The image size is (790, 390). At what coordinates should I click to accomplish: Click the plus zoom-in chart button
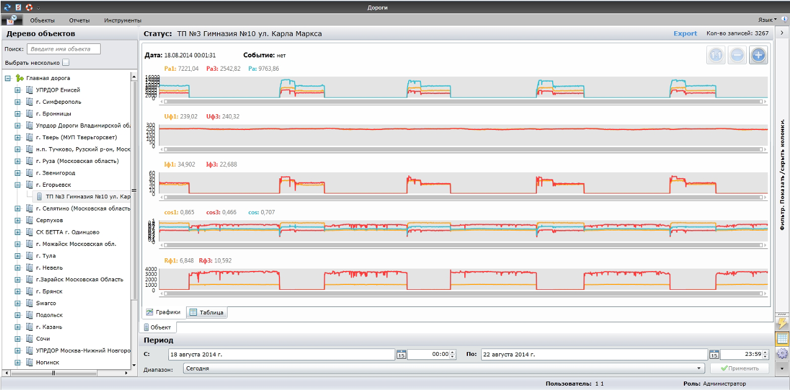[758, 56]
